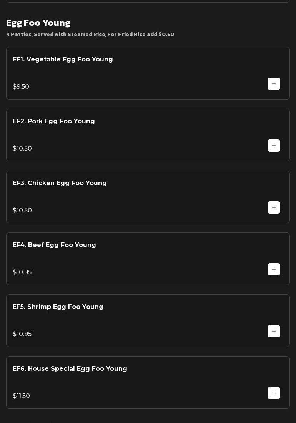Screen dimensions: 296x423
Task: Add Pork Egg Foo Young to cart
Action: (x=274, y=146)
